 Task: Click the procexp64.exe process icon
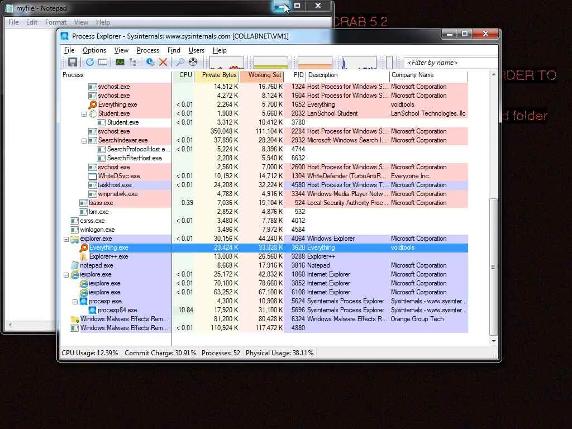pos(92,310)
